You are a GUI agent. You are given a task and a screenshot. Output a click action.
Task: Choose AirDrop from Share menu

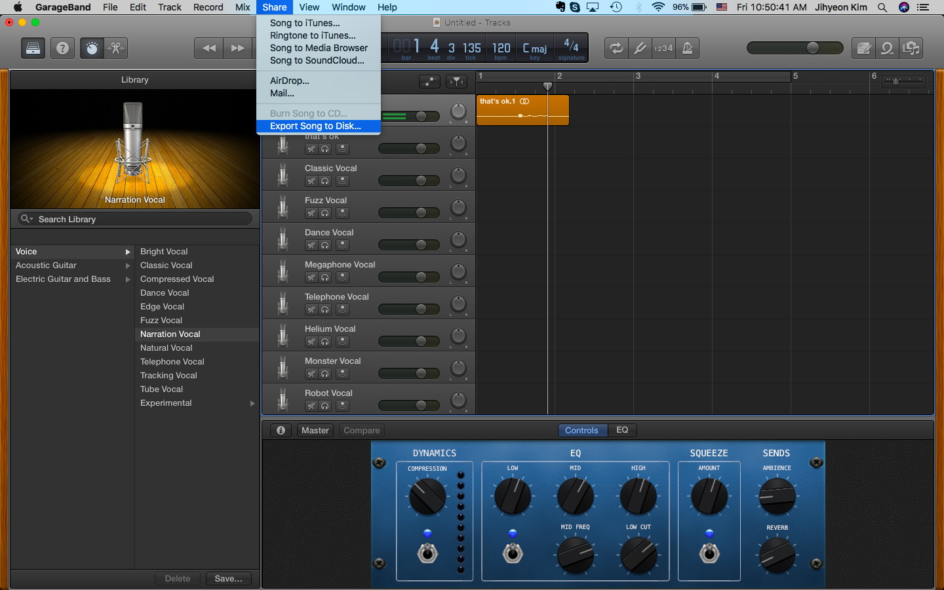pos(319,81)
